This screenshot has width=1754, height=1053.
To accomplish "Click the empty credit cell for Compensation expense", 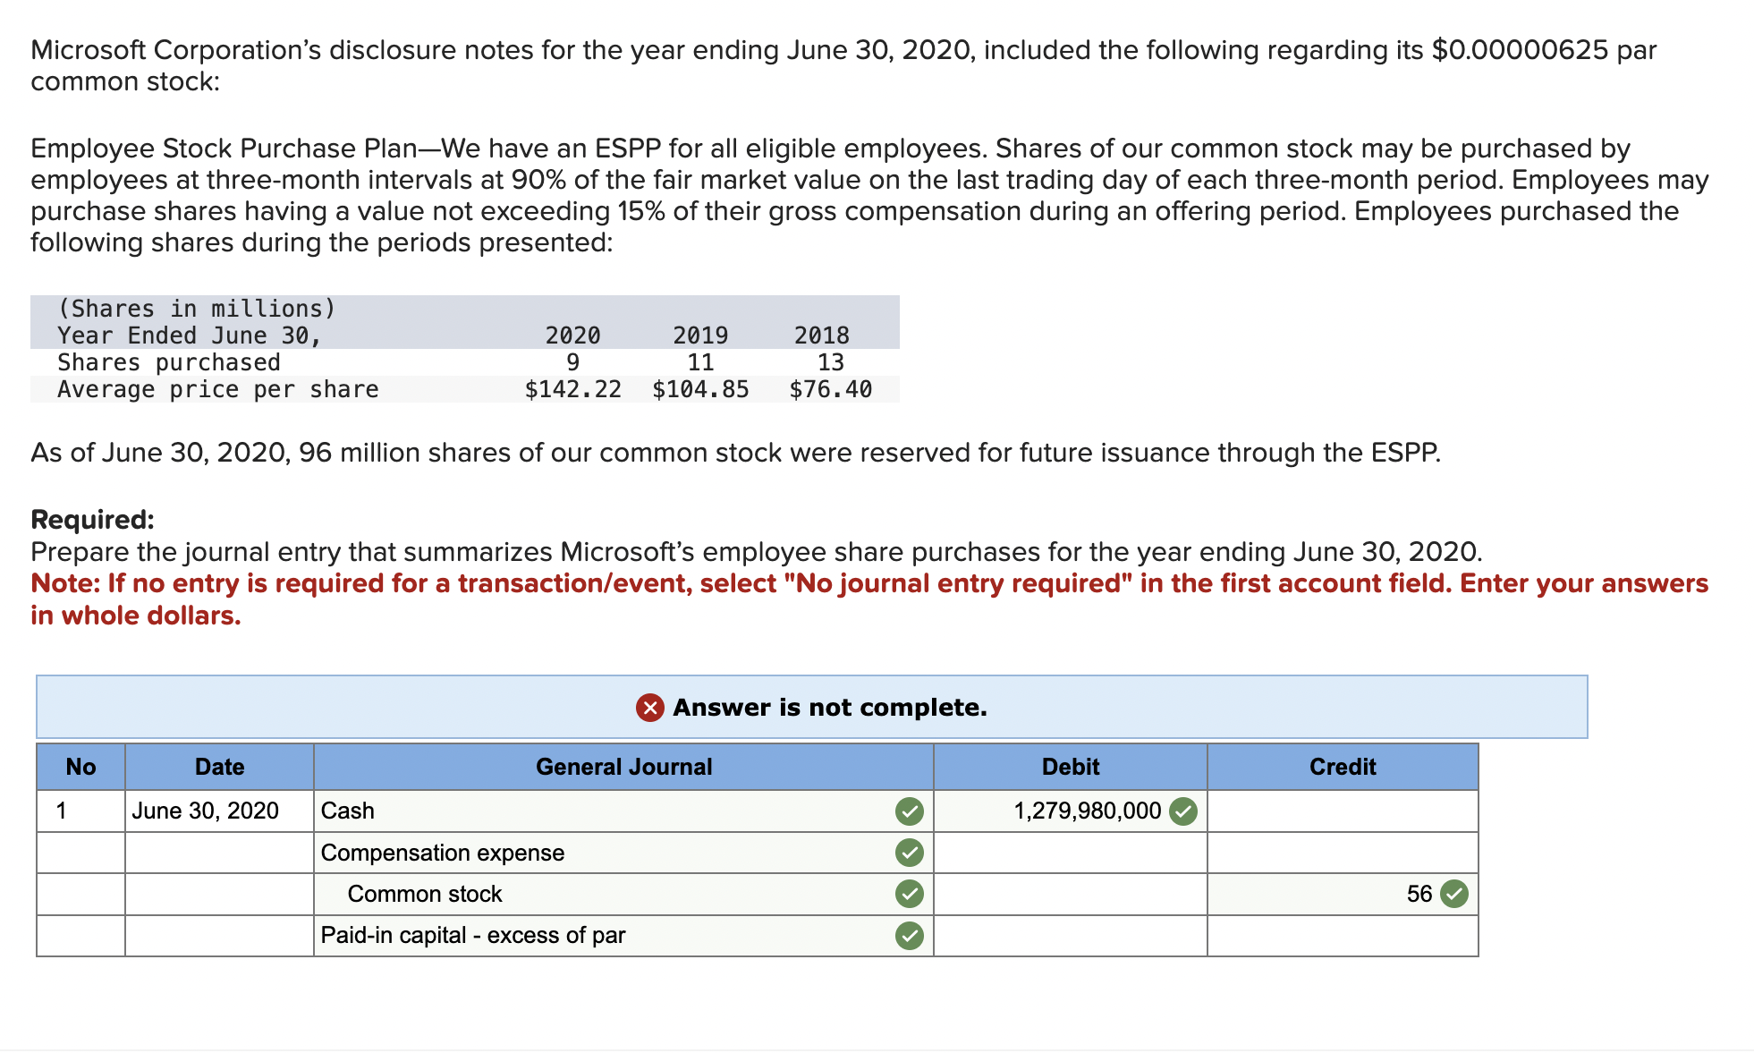I will (x=1342, y=853).
